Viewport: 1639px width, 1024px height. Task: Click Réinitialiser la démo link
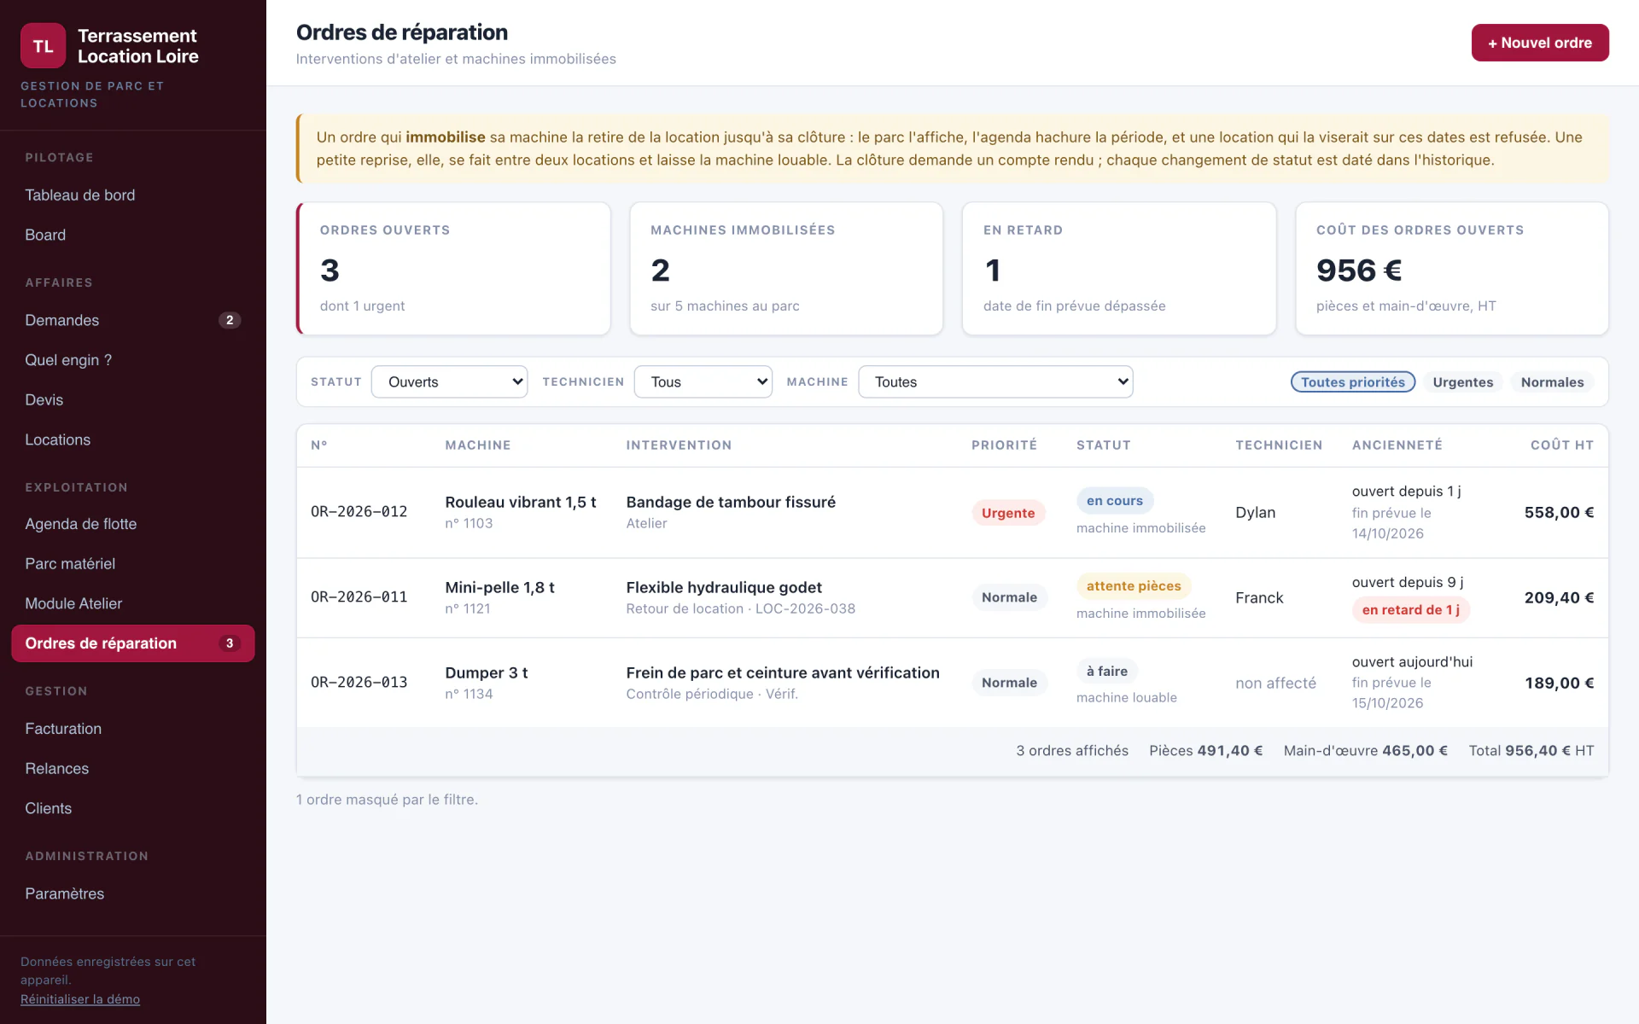pos(80,999)
